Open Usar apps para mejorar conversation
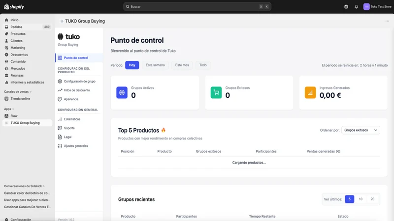The image size is (394, 221). 27,200
